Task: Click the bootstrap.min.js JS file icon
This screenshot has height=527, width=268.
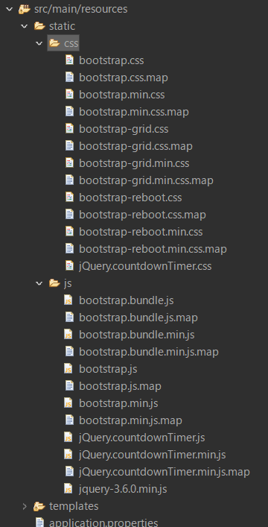Action: click(68, 403)
